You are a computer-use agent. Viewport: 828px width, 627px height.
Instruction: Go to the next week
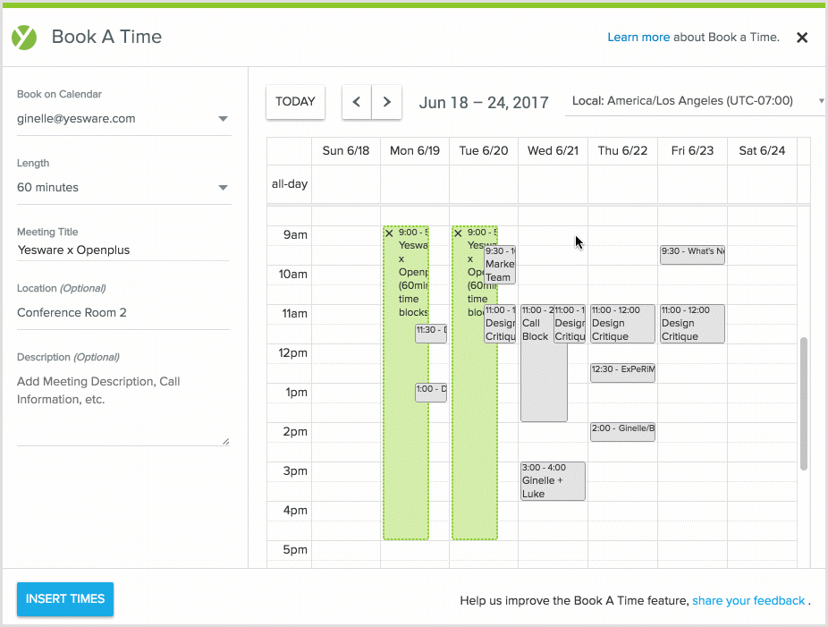(386, 102)
